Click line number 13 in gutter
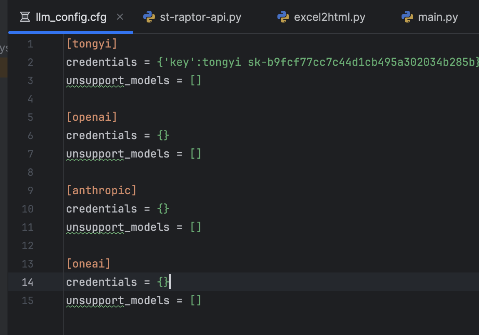The image size is (479, 335). [x=27, y=264]
